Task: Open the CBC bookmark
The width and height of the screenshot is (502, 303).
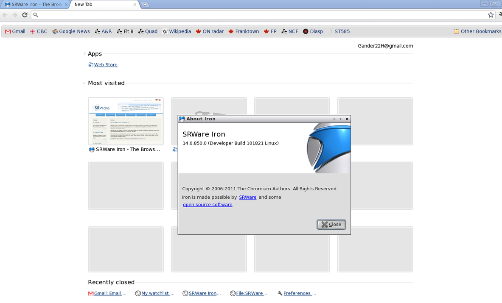Action: (x=38, y=31)
